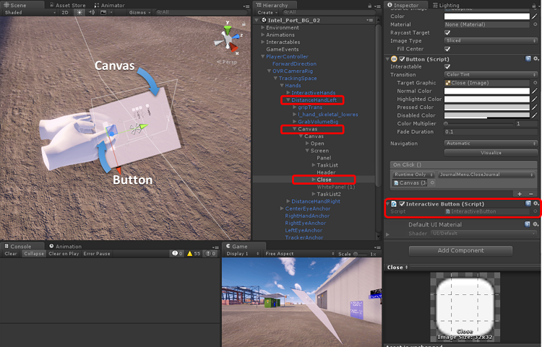Open Runtime Only dropdown
Screen dimensions: 542x347
click(414, 175)
